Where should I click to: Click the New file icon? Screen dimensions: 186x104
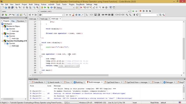[x=3, y=8]
